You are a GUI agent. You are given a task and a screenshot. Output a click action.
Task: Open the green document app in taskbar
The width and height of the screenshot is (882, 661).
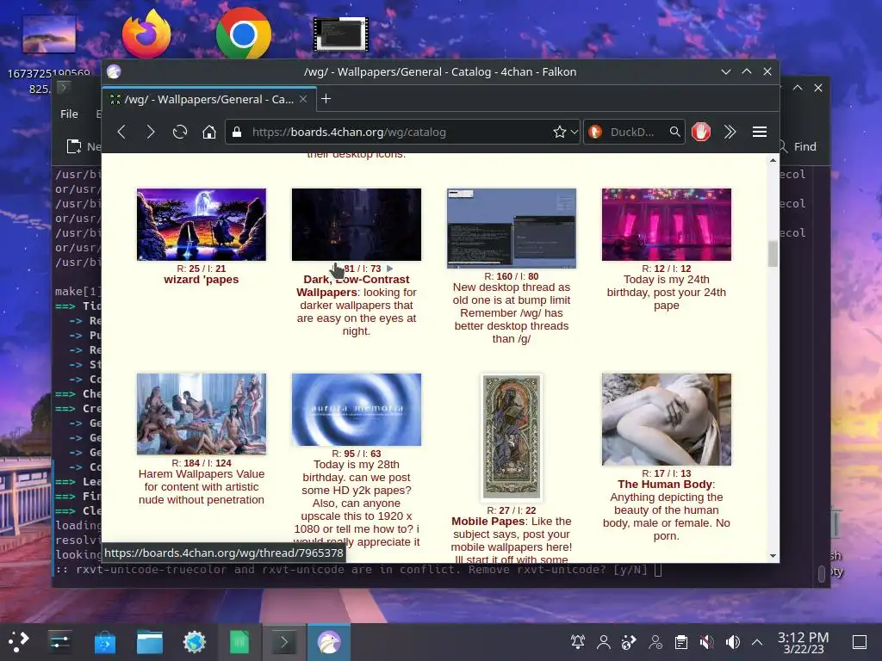[239, 642]
